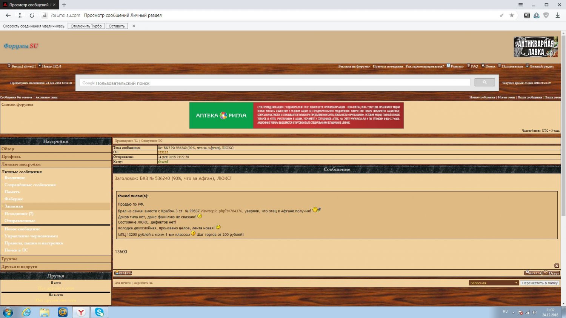Click the Переместить в папку button

pyautogui.click(x=540, y=283)
